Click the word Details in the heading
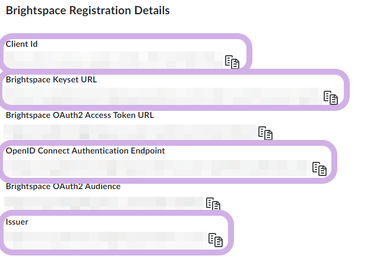Screen dimensions: 367x262 coord(152,10)
